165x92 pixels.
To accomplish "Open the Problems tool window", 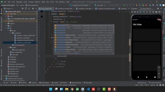I will pos(23,83).
